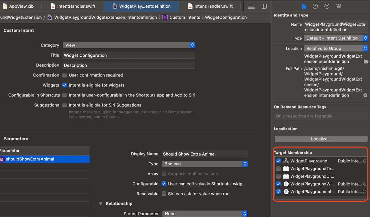370x217 pixels.
Task: Click the WidgetPlaygroundUI... target icon
Action: click(286, 176)
